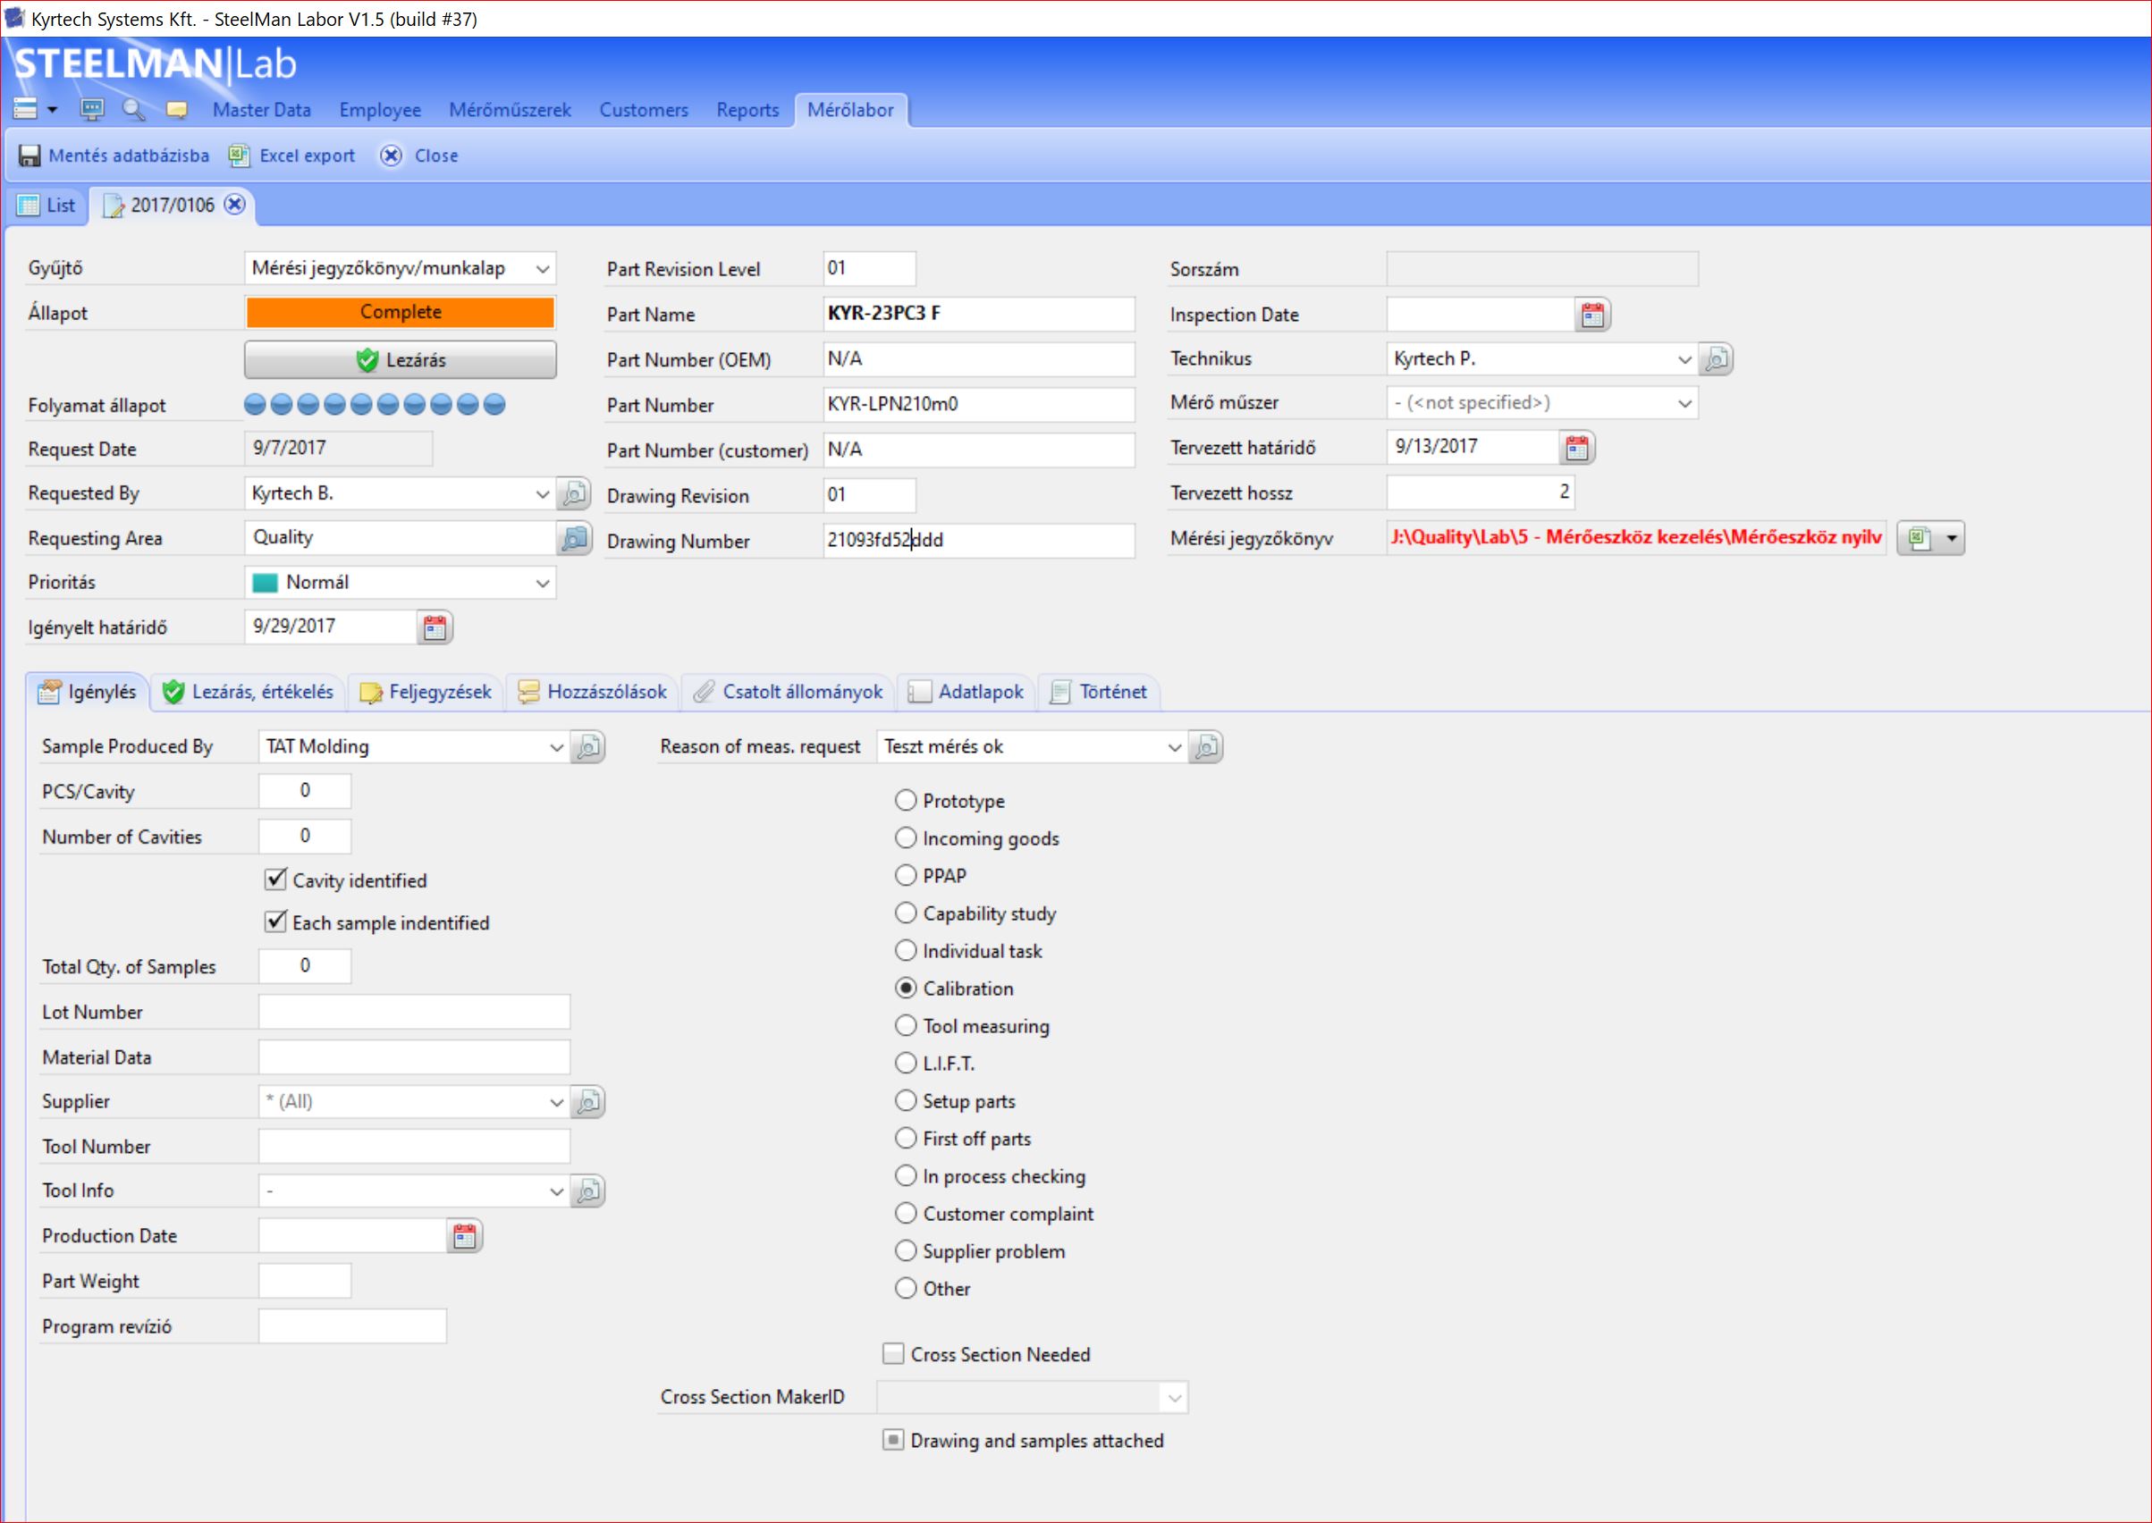Click the Excel export icon
Image resolution: width=2152 pixels, height=1523 pixels.
coord(240,156)
